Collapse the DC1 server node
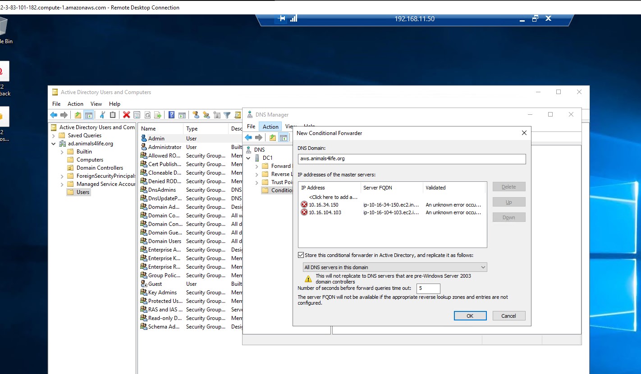Viewport: 641px width, 374px height. coord(248,158)
